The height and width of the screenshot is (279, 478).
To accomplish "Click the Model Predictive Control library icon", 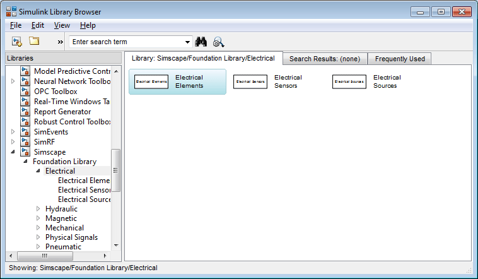I will 25,71.
